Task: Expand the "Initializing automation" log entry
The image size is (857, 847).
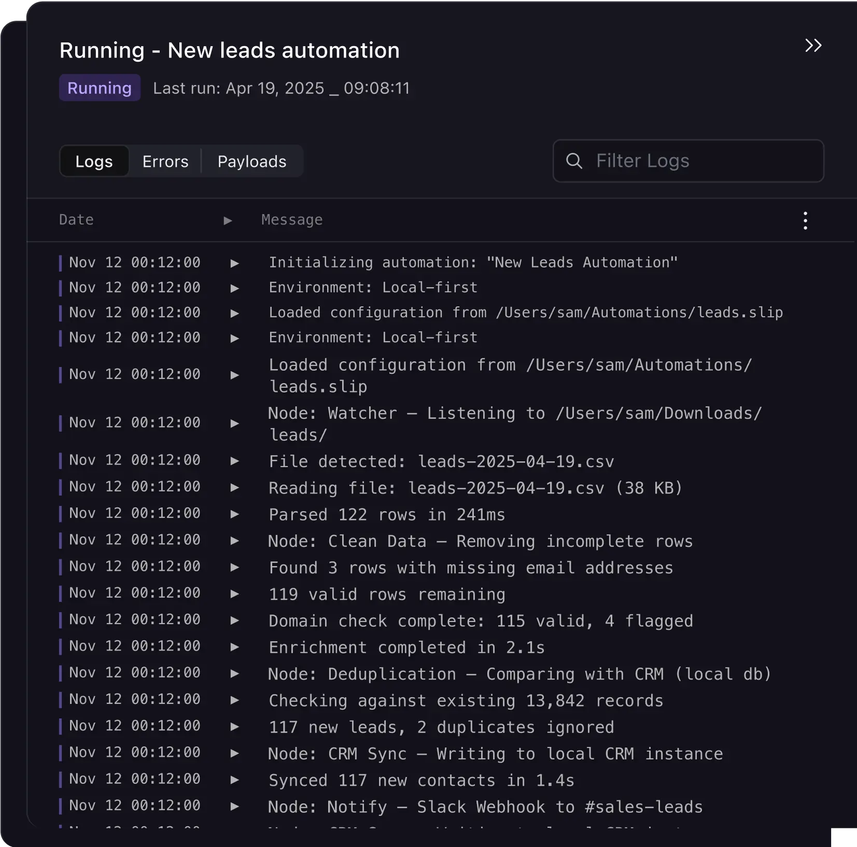Action: (x=234, y=262)
